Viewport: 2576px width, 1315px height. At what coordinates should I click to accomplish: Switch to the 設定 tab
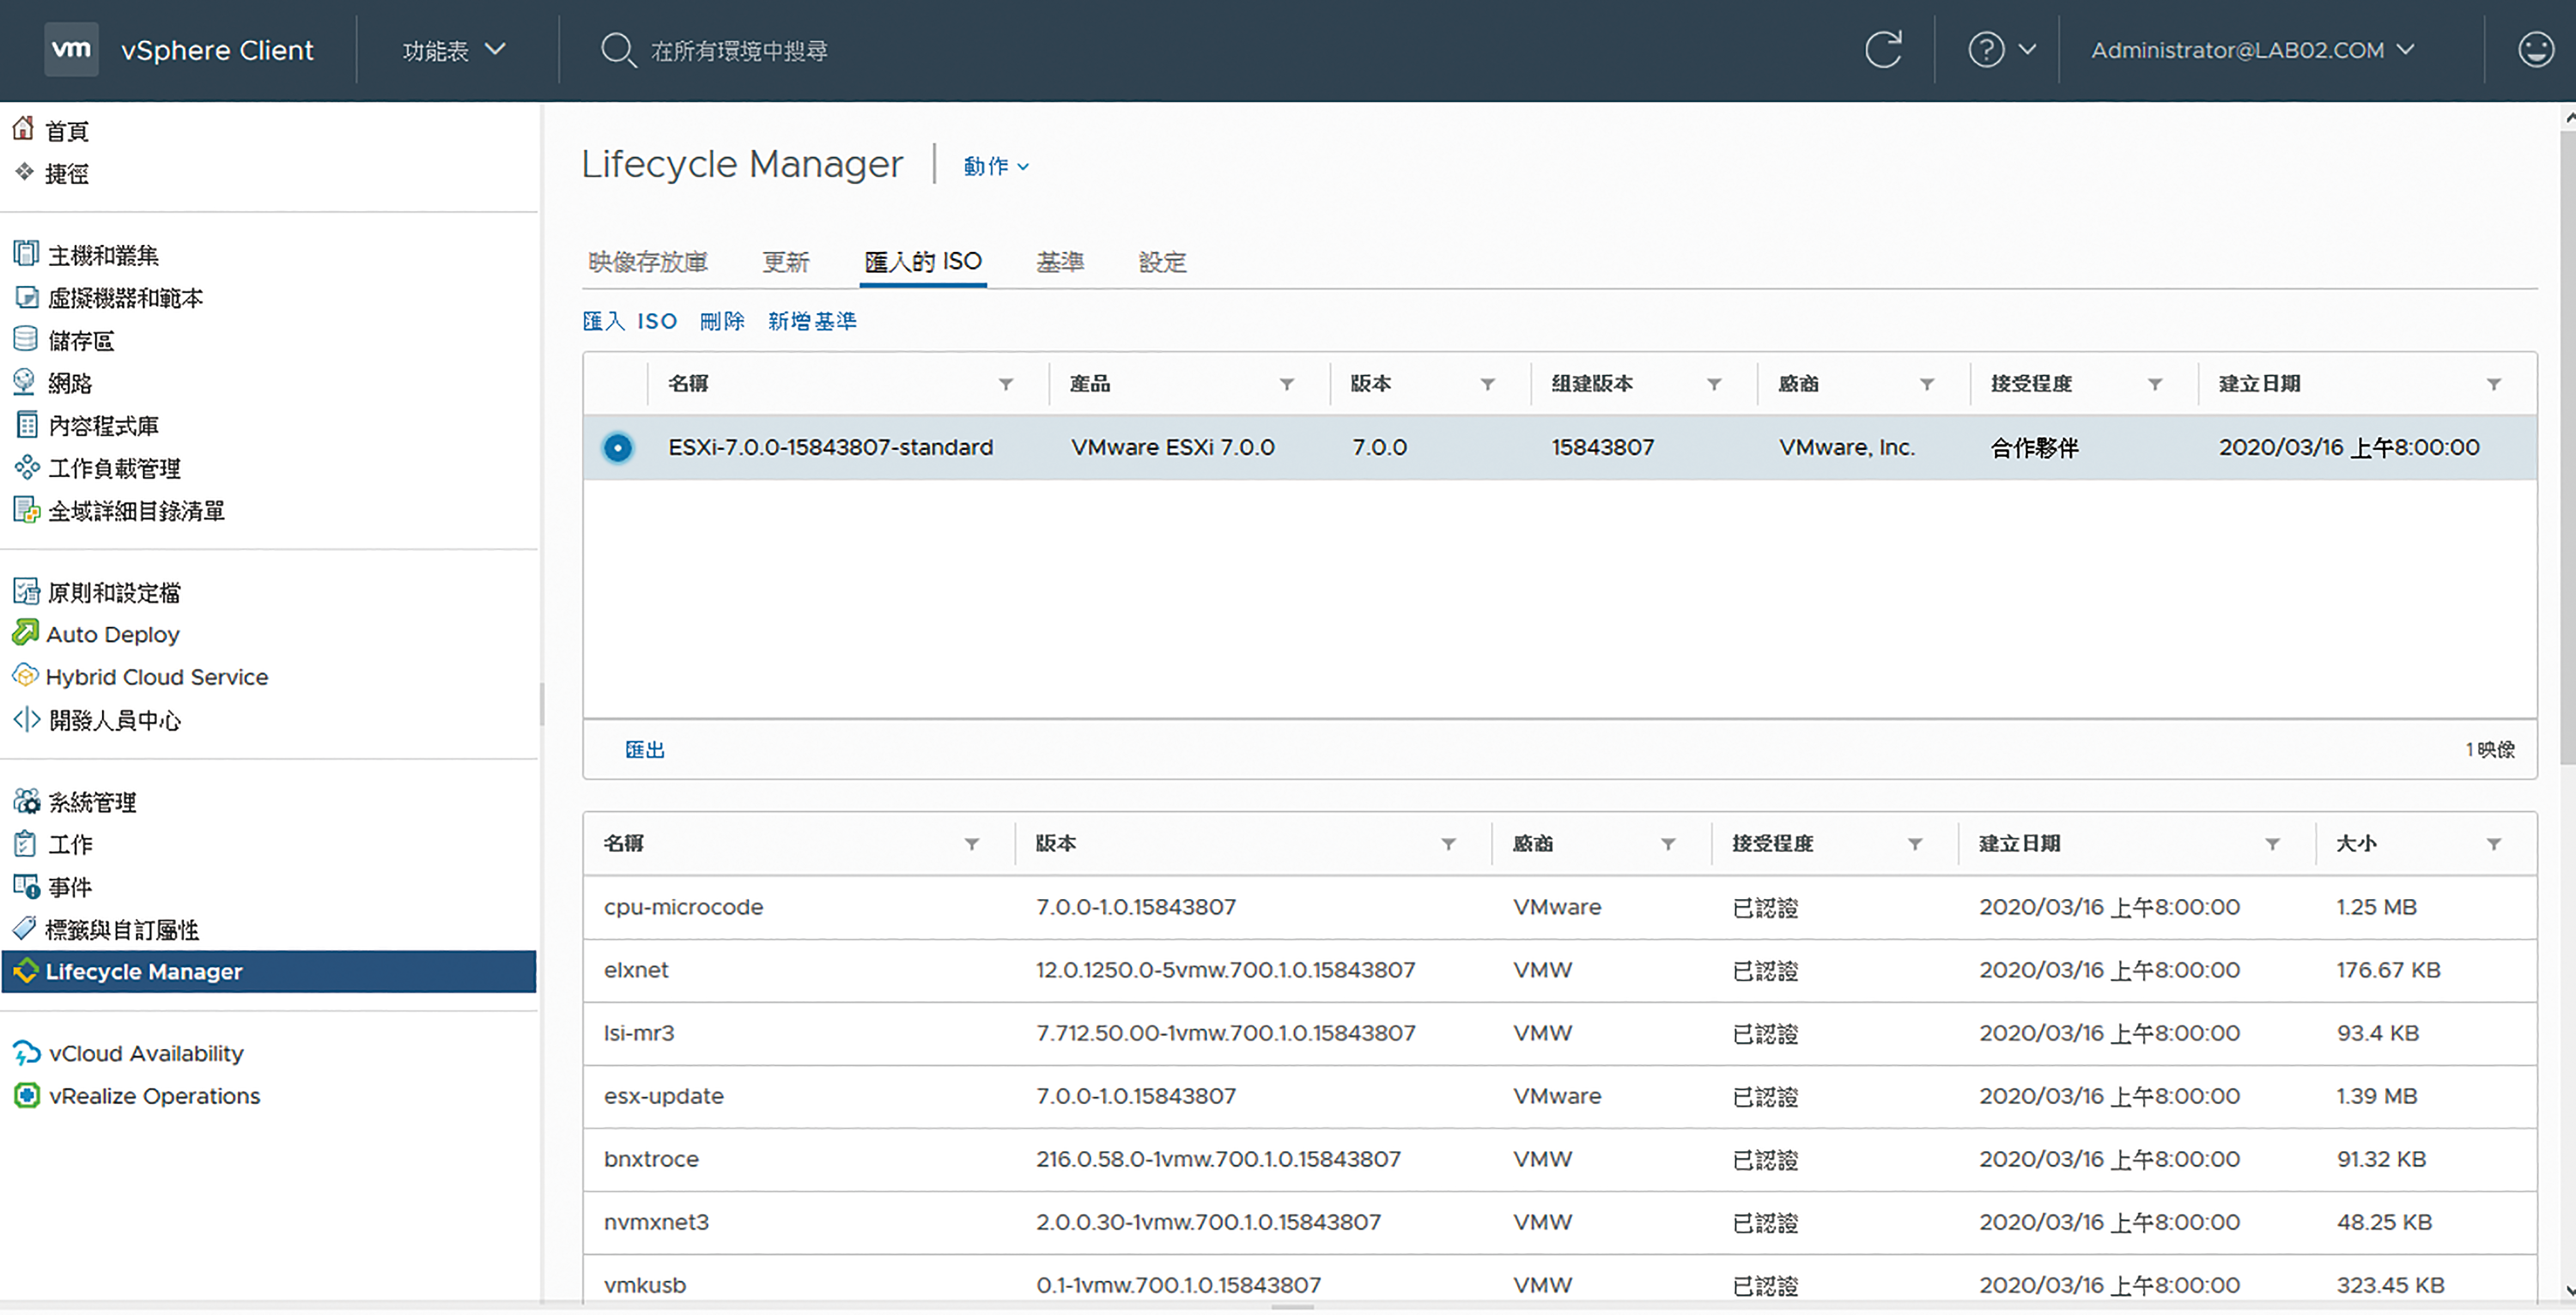1162,262
